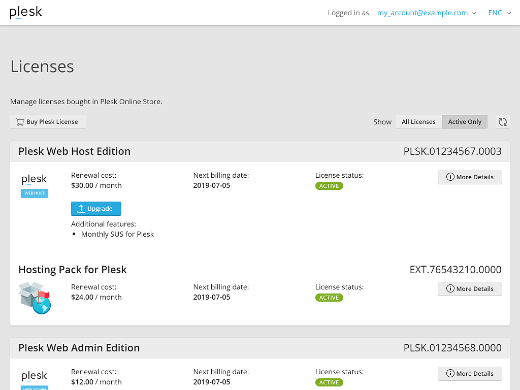Expand account dropdown chevron
Viewport: 520px width, 390px height.
(474, 13)
